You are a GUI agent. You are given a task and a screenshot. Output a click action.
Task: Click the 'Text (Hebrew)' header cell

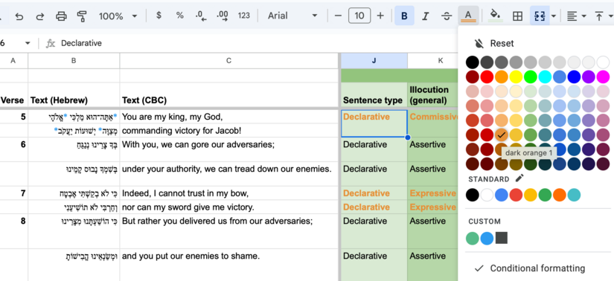coord(74,94)
